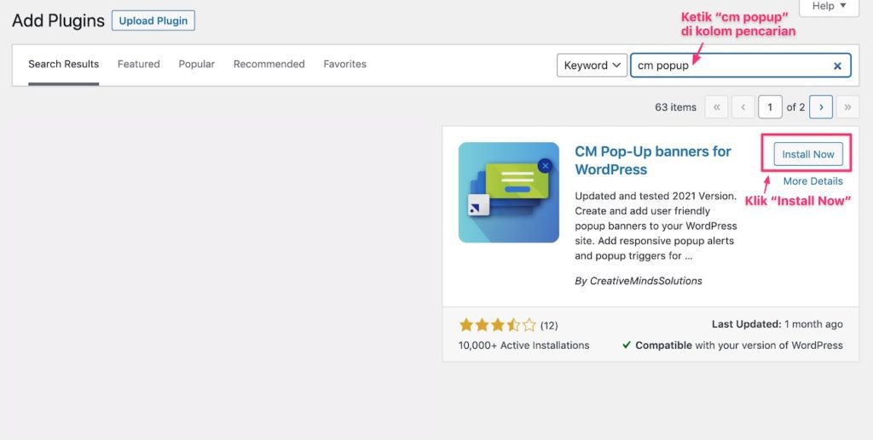Visit the CreativeMindsSolutions author link

point(646,281)
